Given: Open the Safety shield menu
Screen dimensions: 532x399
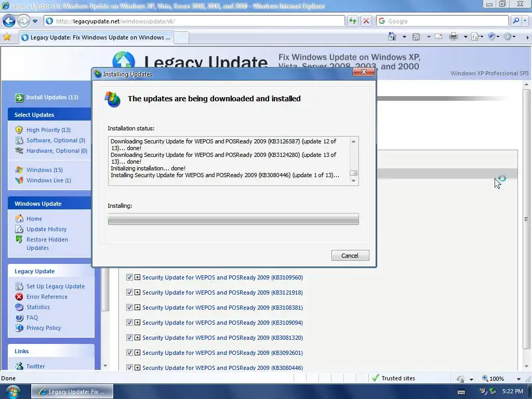Looking at the screenshot, I should click(x=494, y=37).
